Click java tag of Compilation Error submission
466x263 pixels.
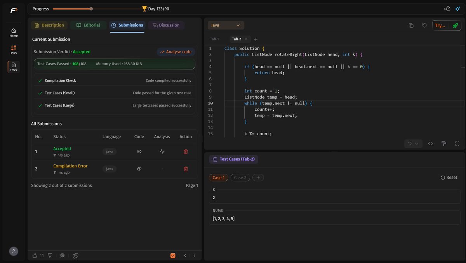pyautogui.click(x=110, y=169)
